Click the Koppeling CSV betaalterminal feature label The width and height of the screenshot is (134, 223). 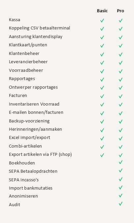point(39,28)
